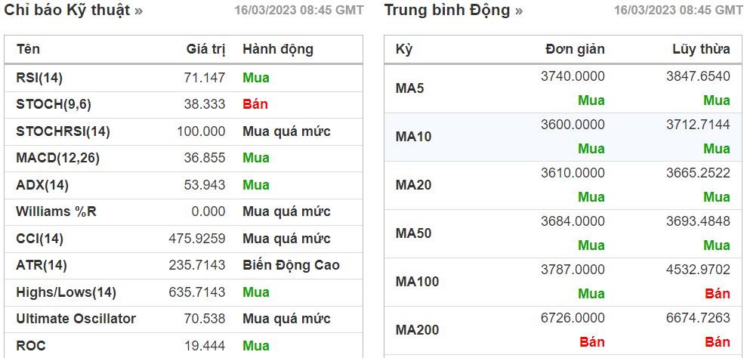This screenshot has width=744, height=358.
Task: Click the timestamp beside Trung bình Động
Action: [679, 11]
